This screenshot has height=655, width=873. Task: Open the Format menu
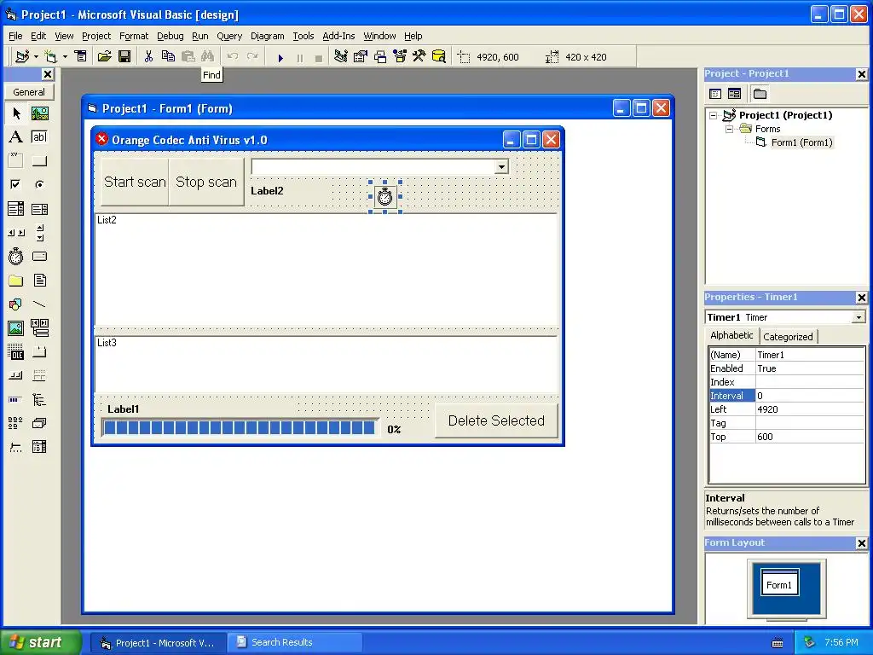click(x=134, y=36)
